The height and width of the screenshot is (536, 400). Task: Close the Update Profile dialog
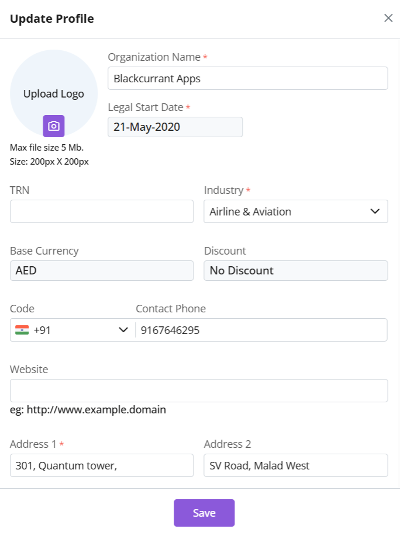coord(388,18)
